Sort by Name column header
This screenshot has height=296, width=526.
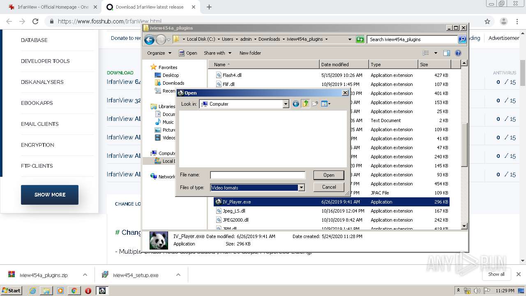click(x=264, y=65)
